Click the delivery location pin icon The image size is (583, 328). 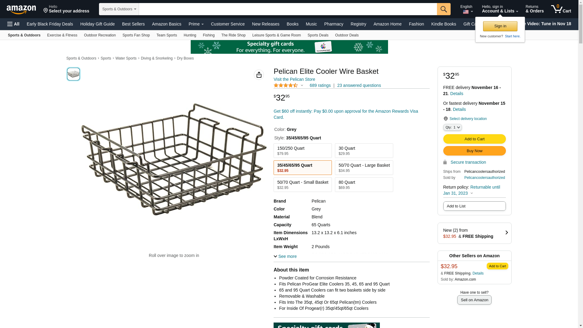(x=445, y=119)
